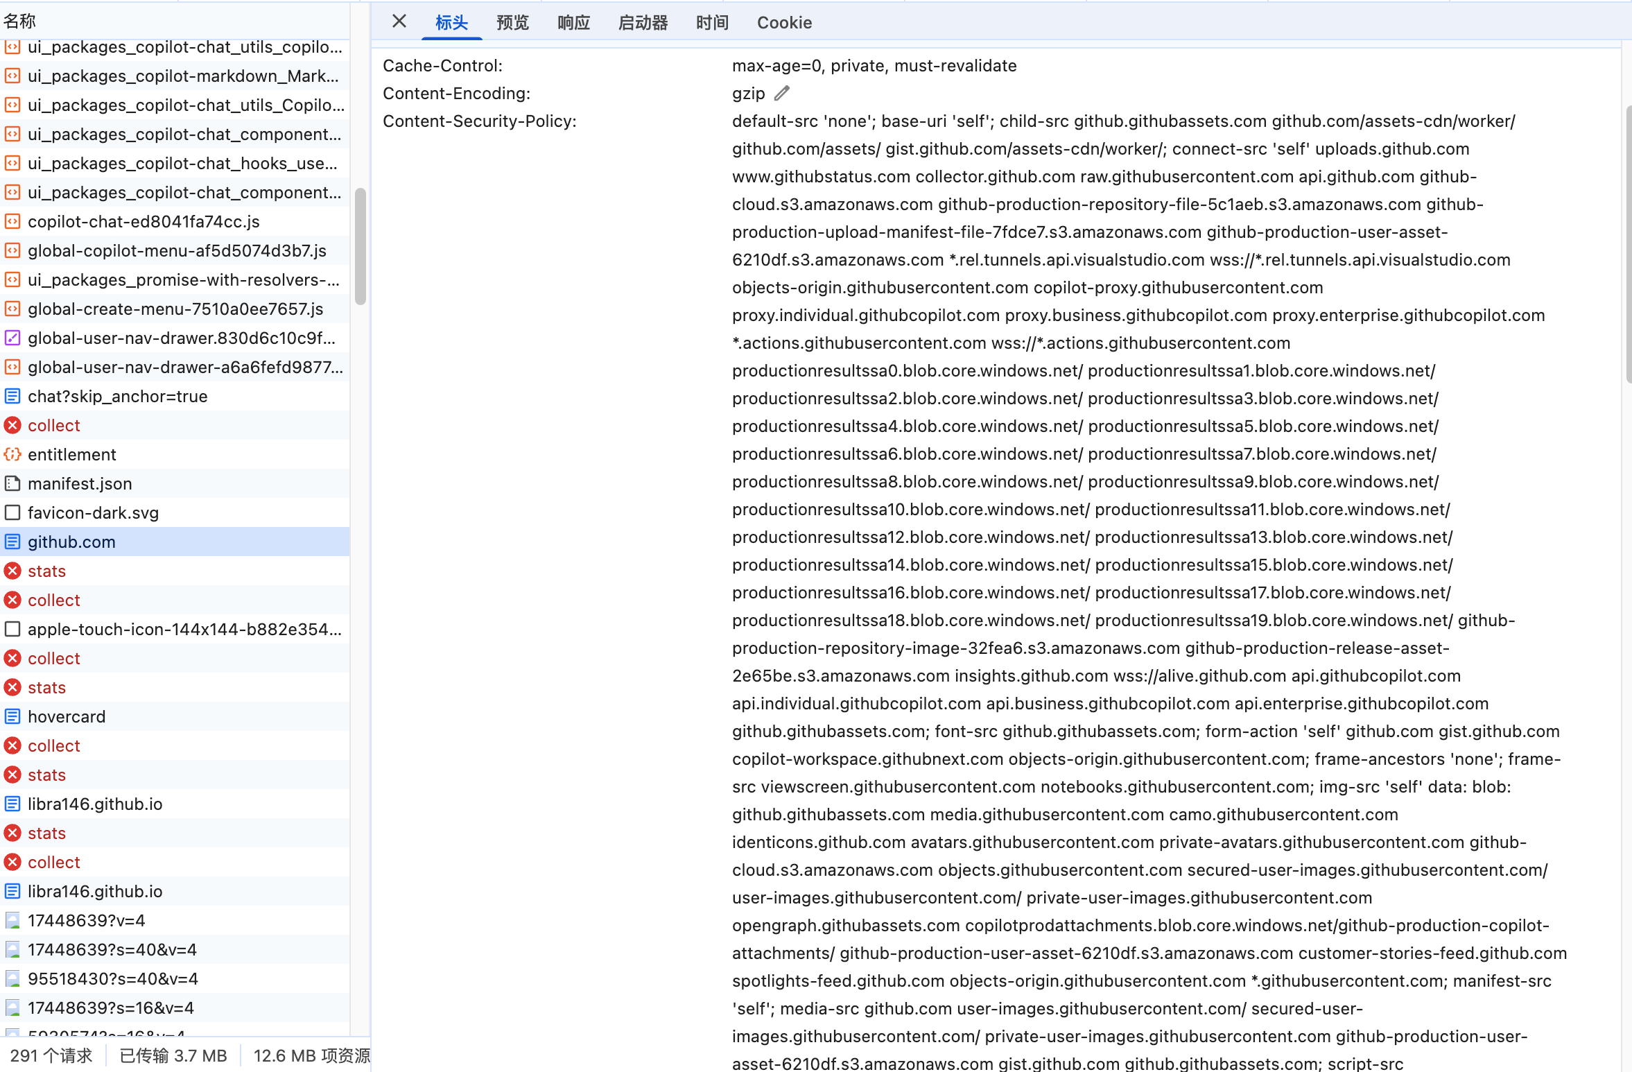
Task: Select copilot-chat-ed8041fa74cc.js script icon
Action: [12, 222]
